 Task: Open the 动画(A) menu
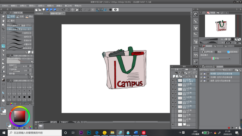tap(23, 6)
